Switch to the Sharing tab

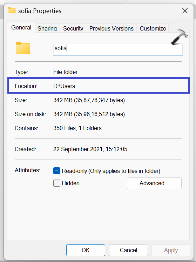pyautogui.click(x=47, y=28)
